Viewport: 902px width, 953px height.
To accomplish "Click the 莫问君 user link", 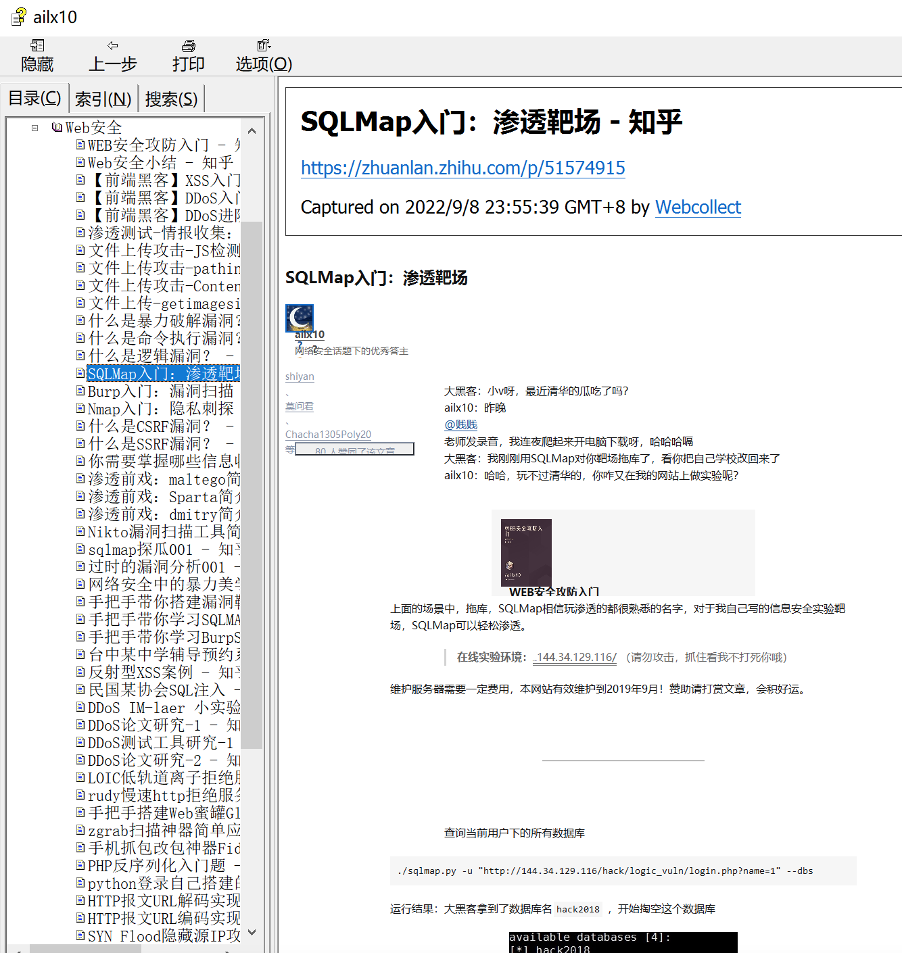I will pos(300,406).
